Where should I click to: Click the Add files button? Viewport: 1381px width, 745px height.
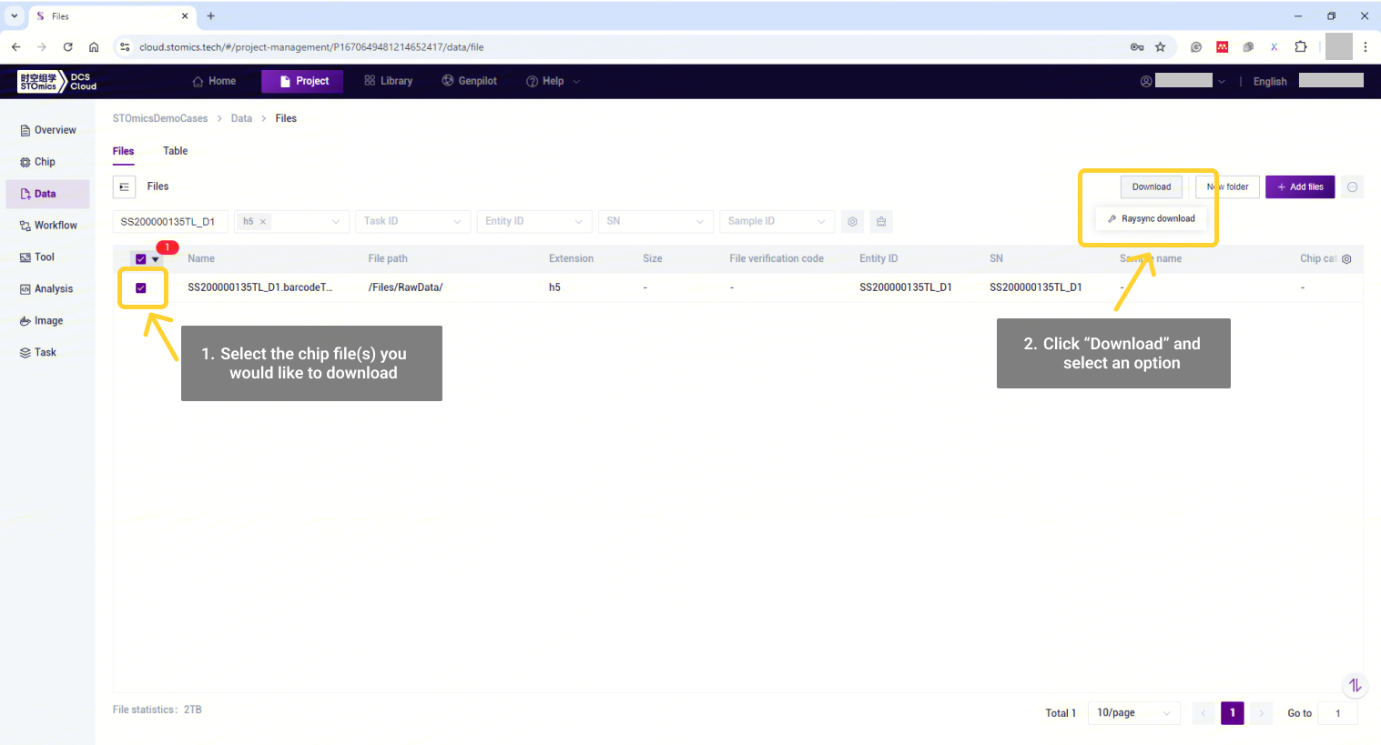[x=1300, y=187]
